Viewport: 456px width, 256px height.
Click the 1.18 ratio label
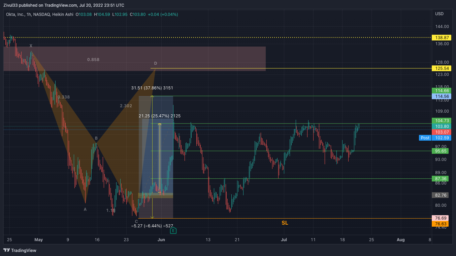point(111,210)
